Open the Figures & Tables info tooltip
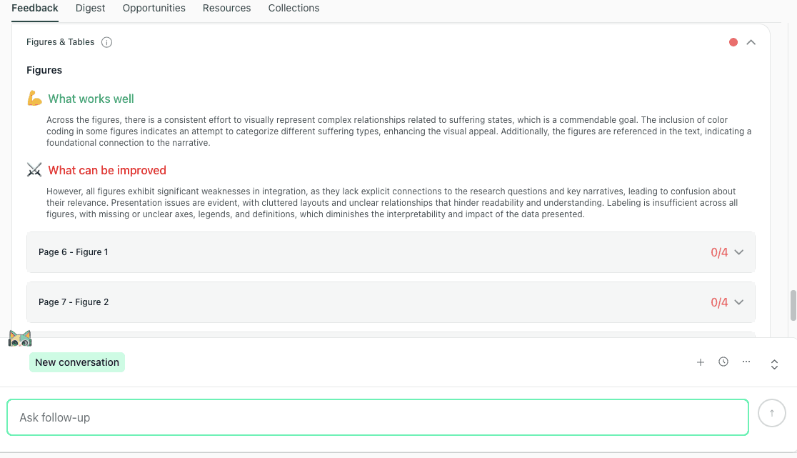Viewport: 797px width, 458px height. point(106,41)
